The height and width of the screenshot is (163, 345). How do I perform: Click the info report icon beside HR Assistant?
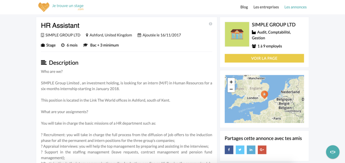point(210,24)
